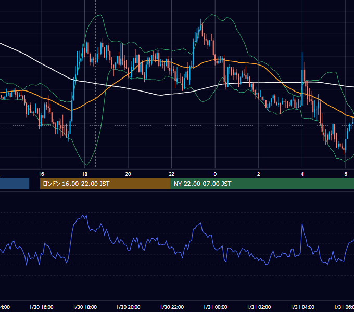Screen dimensions: 354x312
Task: Click the "20" hour label on upper axis
Action: pyautogui.click(x=128, y=174)
